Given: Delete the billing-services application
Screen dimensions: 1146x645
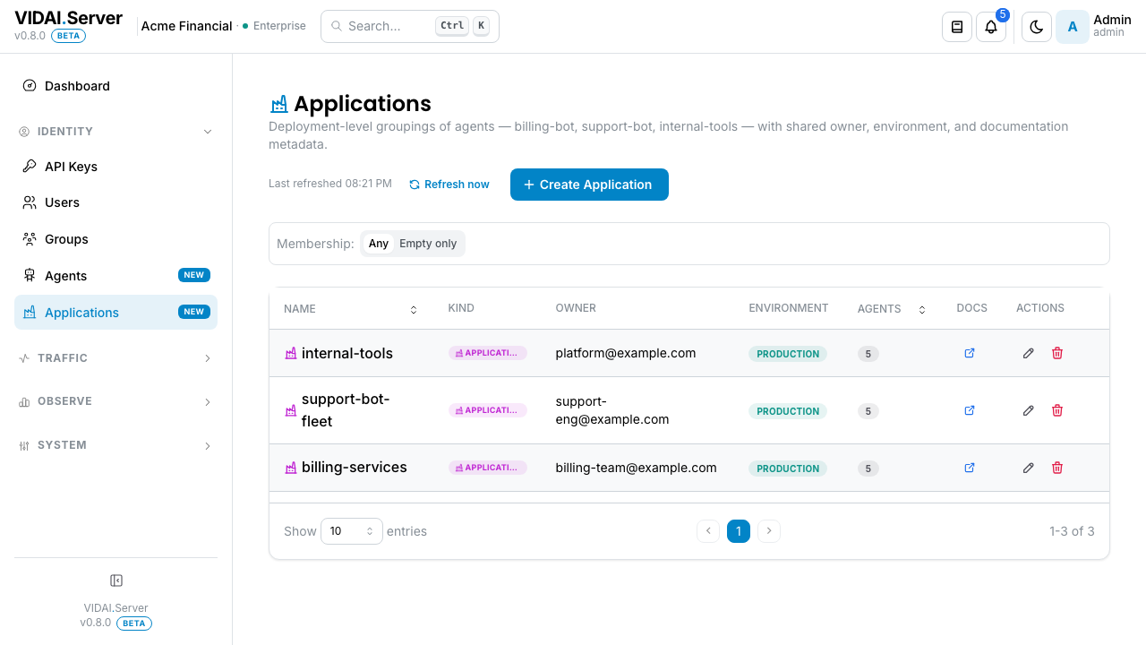Looking at the screenshot, I should click(x=1057, y=468).
